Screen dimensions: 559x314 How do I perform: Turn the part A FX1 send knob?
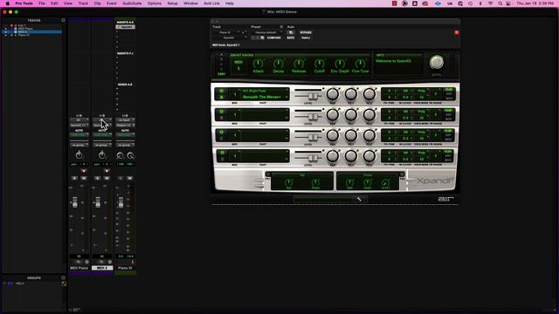pyautogui.click(x=351, y=94)
